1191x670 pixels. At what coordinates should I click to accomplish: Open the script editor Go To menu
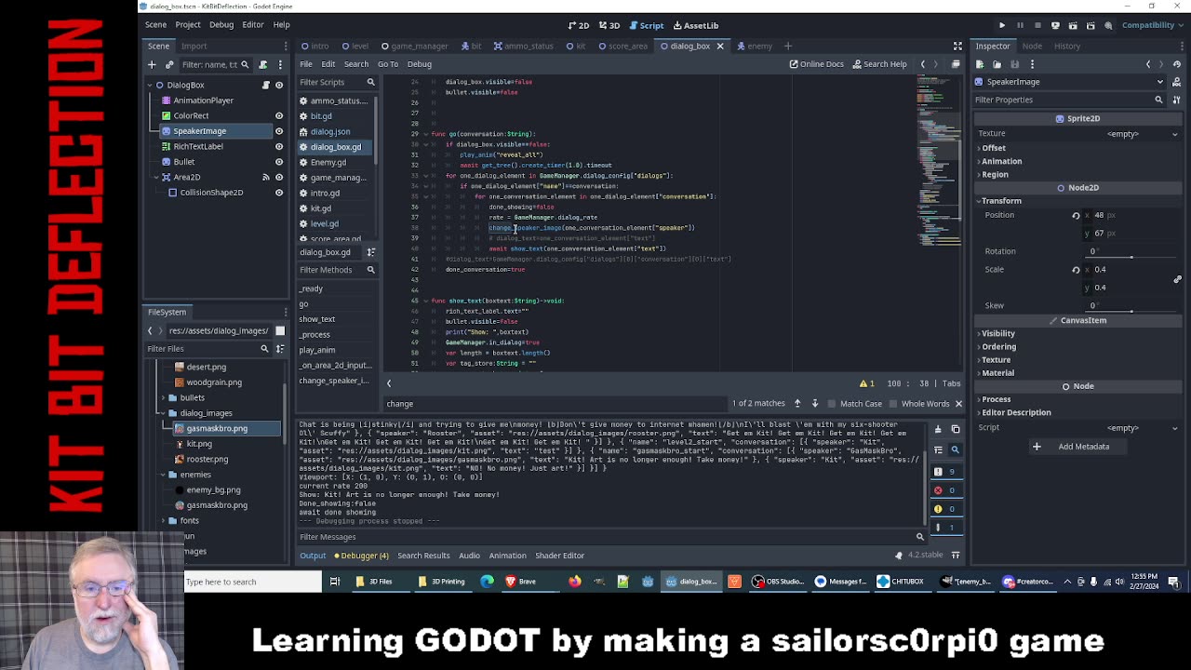[x=387, y=64]
